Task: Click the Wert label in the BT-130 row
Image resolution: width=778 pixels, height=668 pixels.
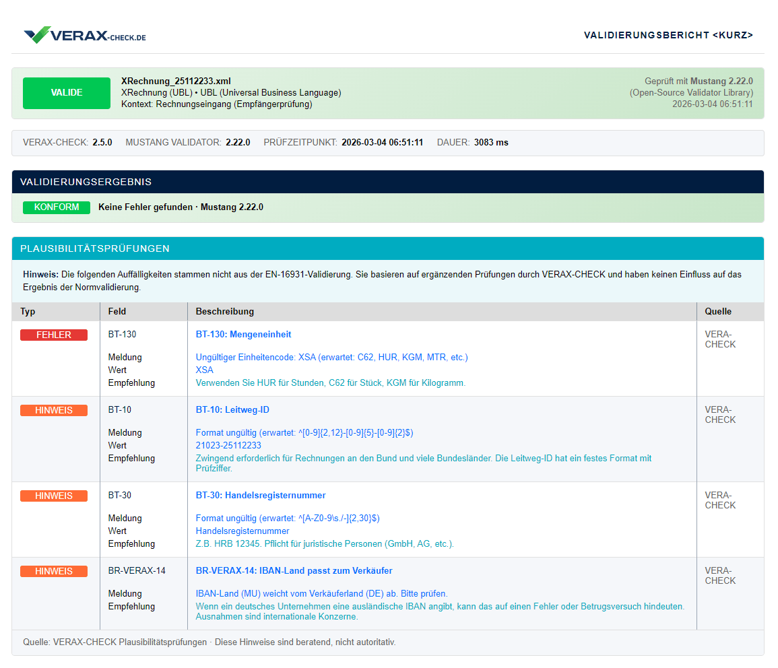Action: coord(117,370)
